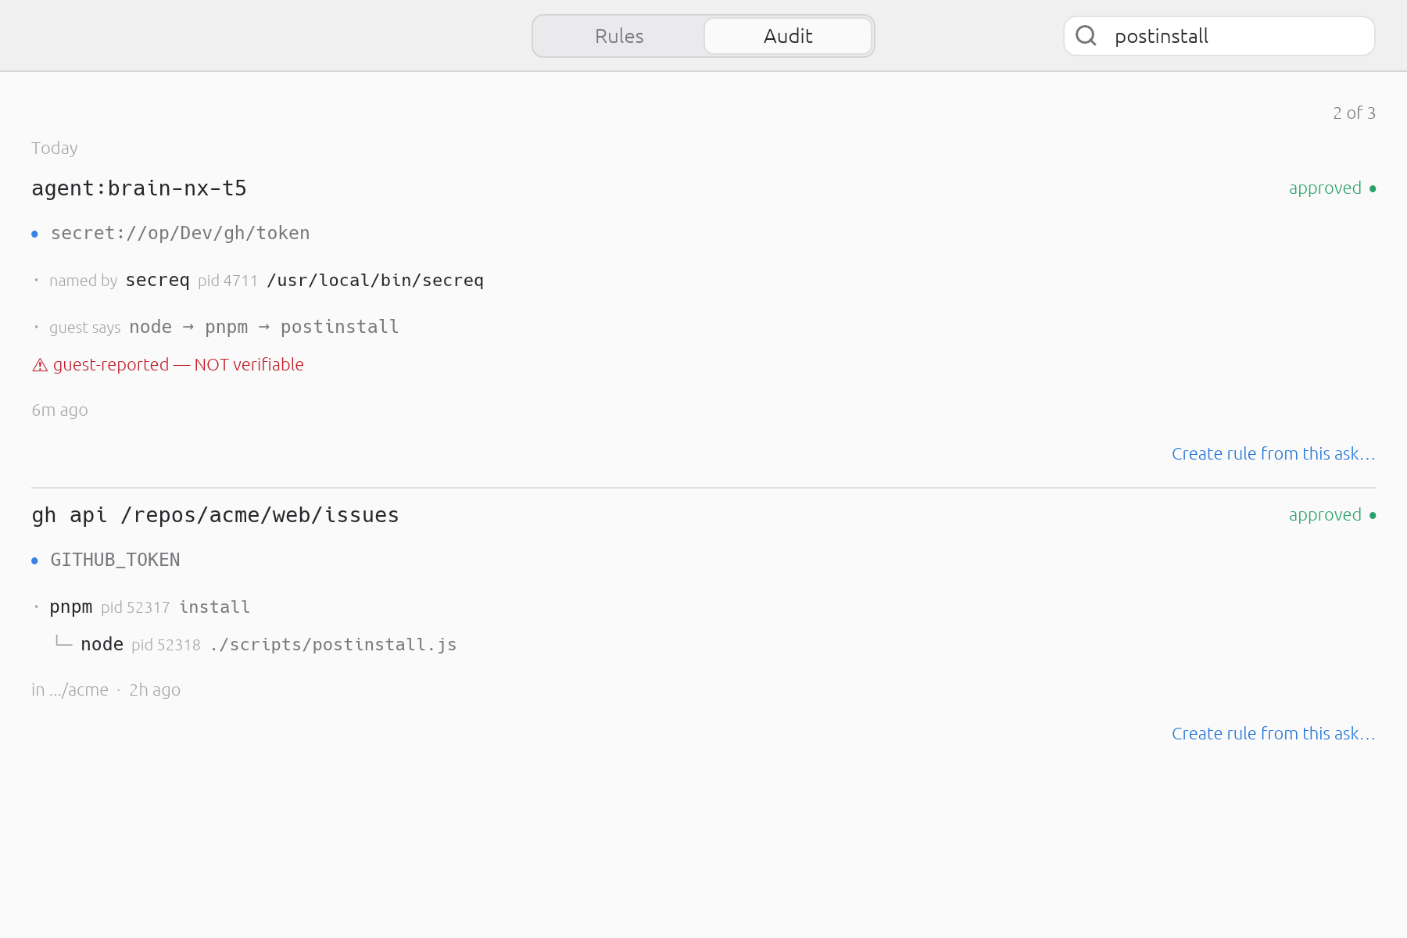This screenshot has width=1407, height=938.
Task: Click pid 4711 label
Action: coord(227,281)
